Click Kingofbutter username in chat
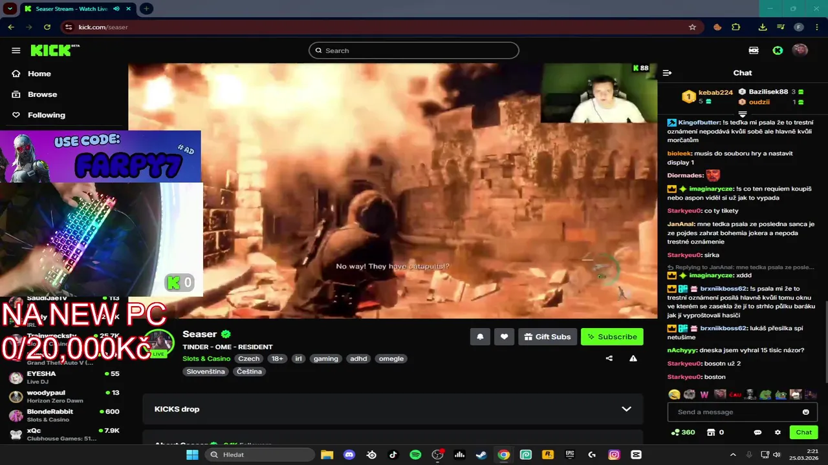 pyautogui.click(x=699, y=122)
